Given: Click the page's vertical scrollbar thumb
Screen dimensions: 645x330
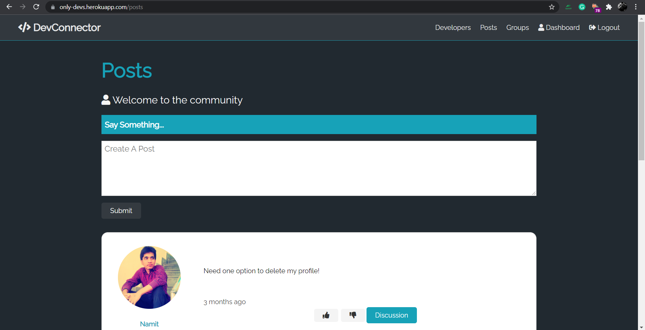Looking at the screenshot, I should 641,91.
